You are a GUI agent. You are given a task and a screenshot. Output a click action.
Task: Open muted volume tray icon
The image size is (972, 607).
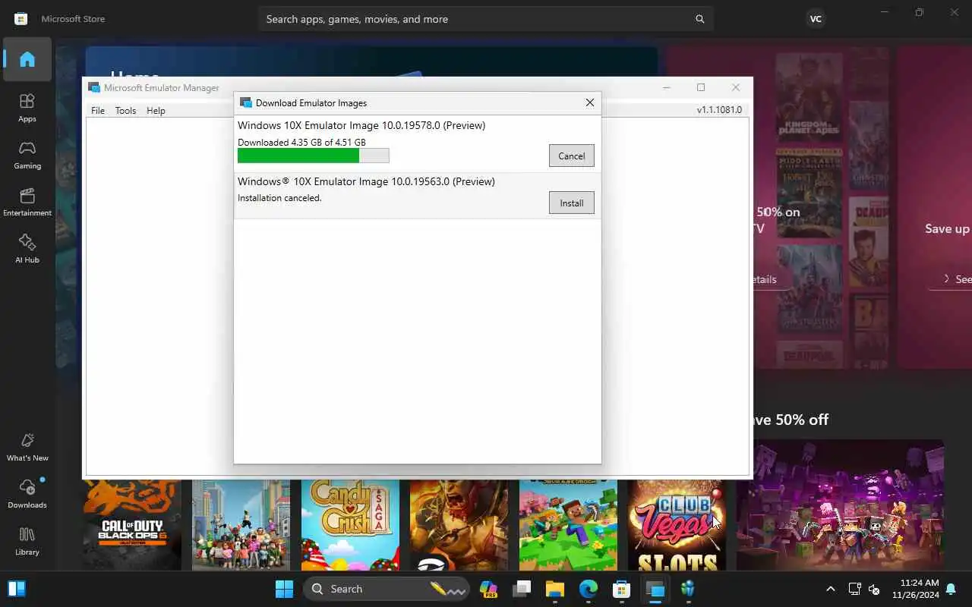click(874, 589)
